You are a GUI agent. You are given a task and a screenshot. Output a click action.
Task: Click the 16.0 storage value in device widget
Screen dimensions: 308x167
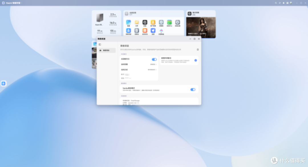(x=113, y=23)
